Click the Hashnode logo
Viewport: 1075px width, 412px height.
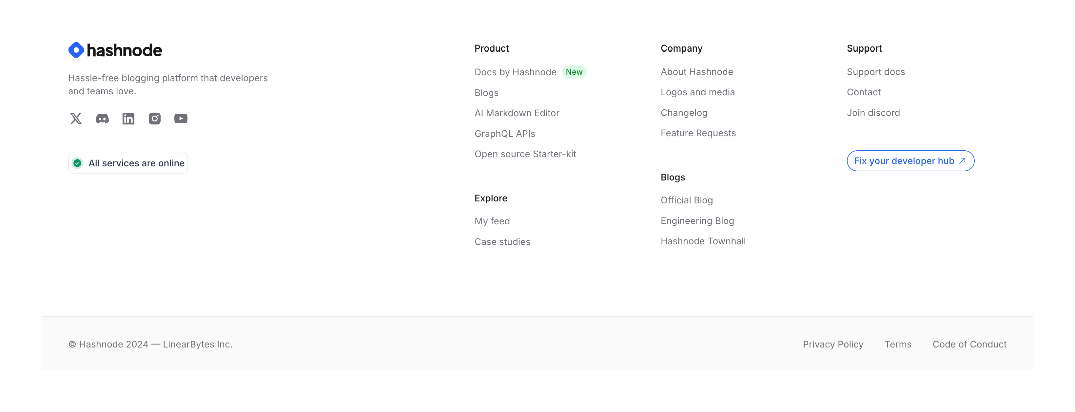point(115,50)
